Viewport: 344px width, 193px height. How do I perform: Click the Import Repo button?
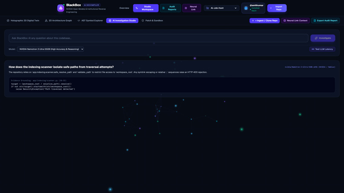pos(277,8)
